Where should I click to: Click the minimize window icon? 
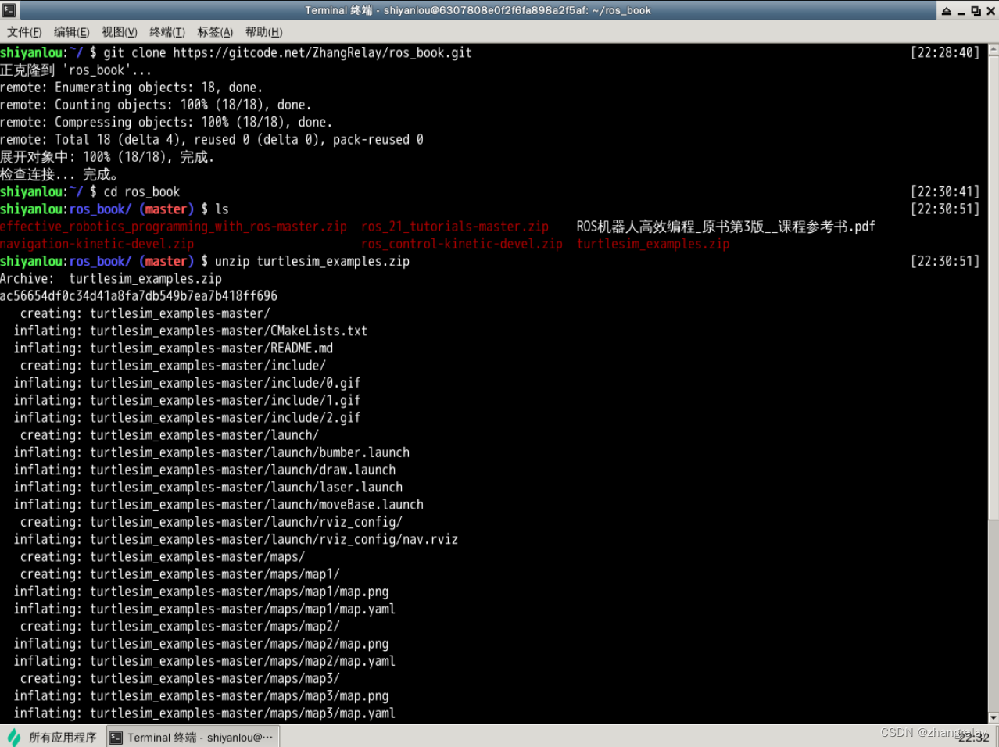[961, 11]
